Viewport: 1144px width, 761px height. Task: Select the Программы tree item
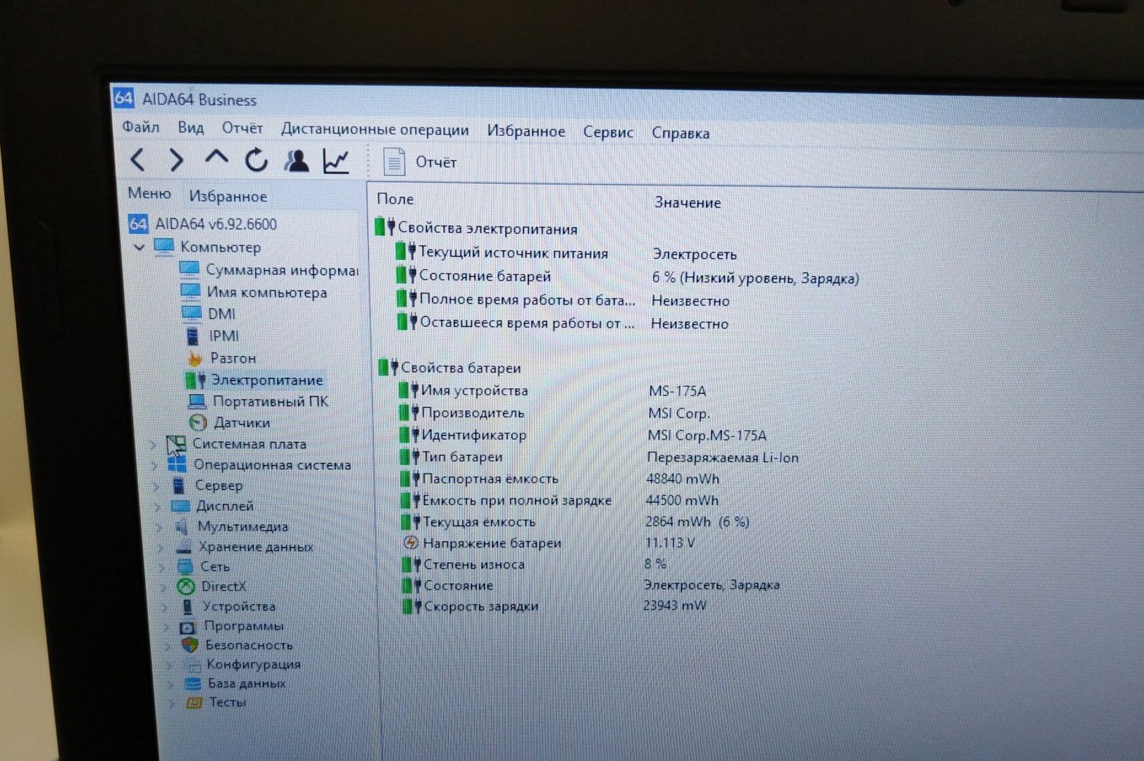pos(244,626)
